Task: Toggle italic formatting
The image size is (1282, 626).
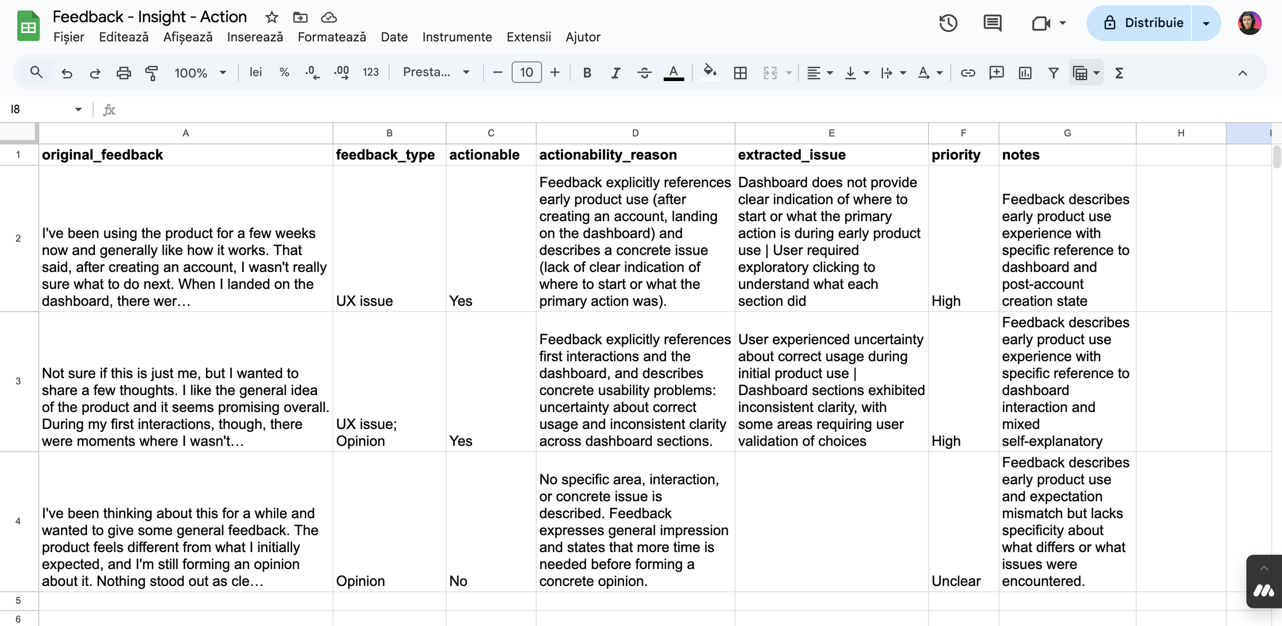Action: pyautogui.click(x=615, y=73)
